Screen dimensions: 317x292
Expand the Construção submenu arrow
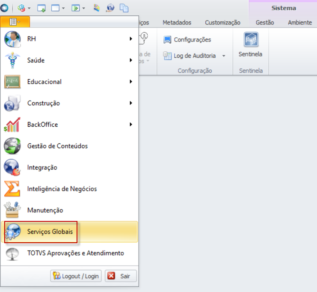(x=131, y=103)
